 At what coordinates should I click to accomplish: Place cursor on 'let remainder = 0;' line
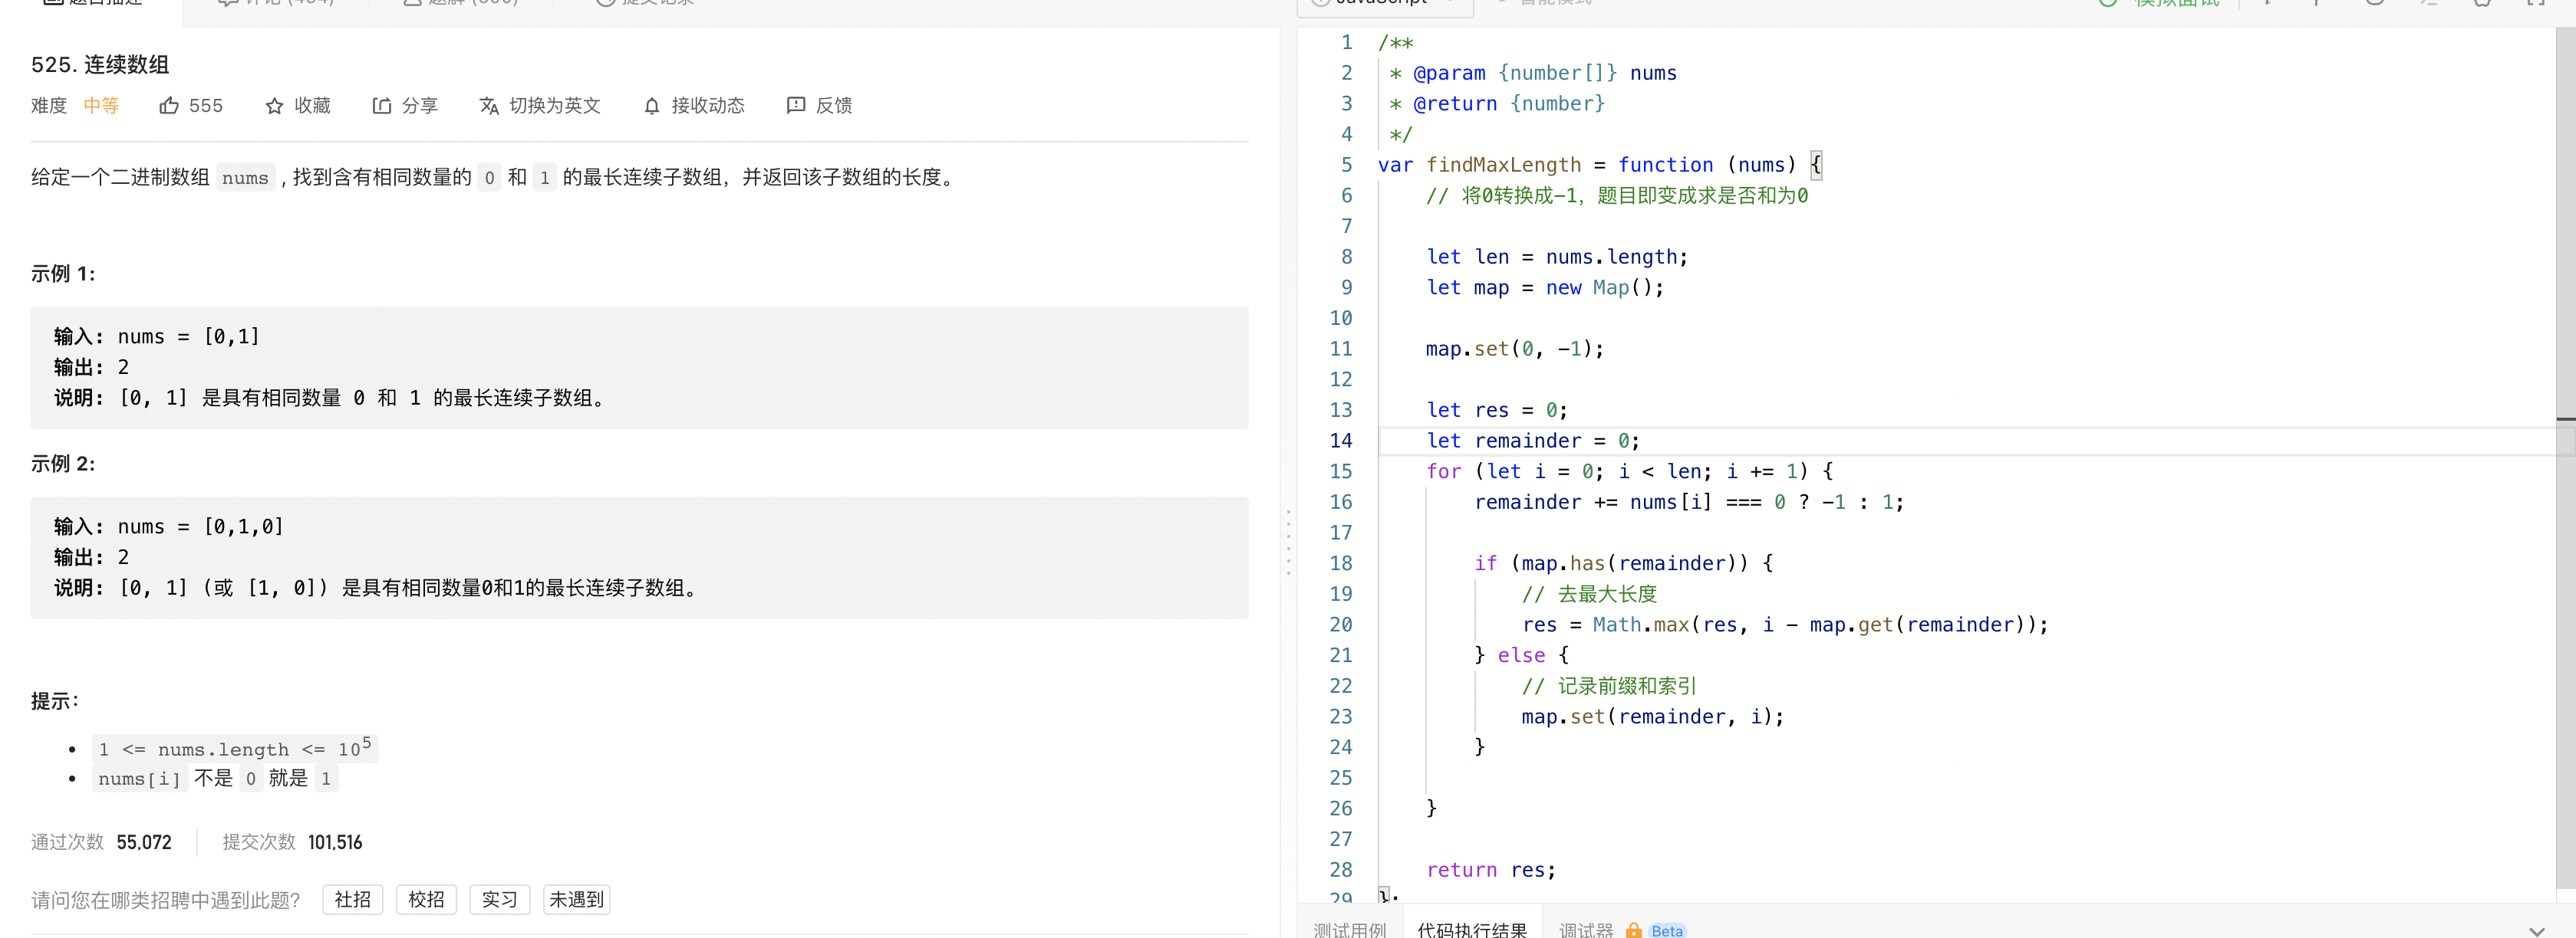pyautogui.click(x=1532, y=441)
